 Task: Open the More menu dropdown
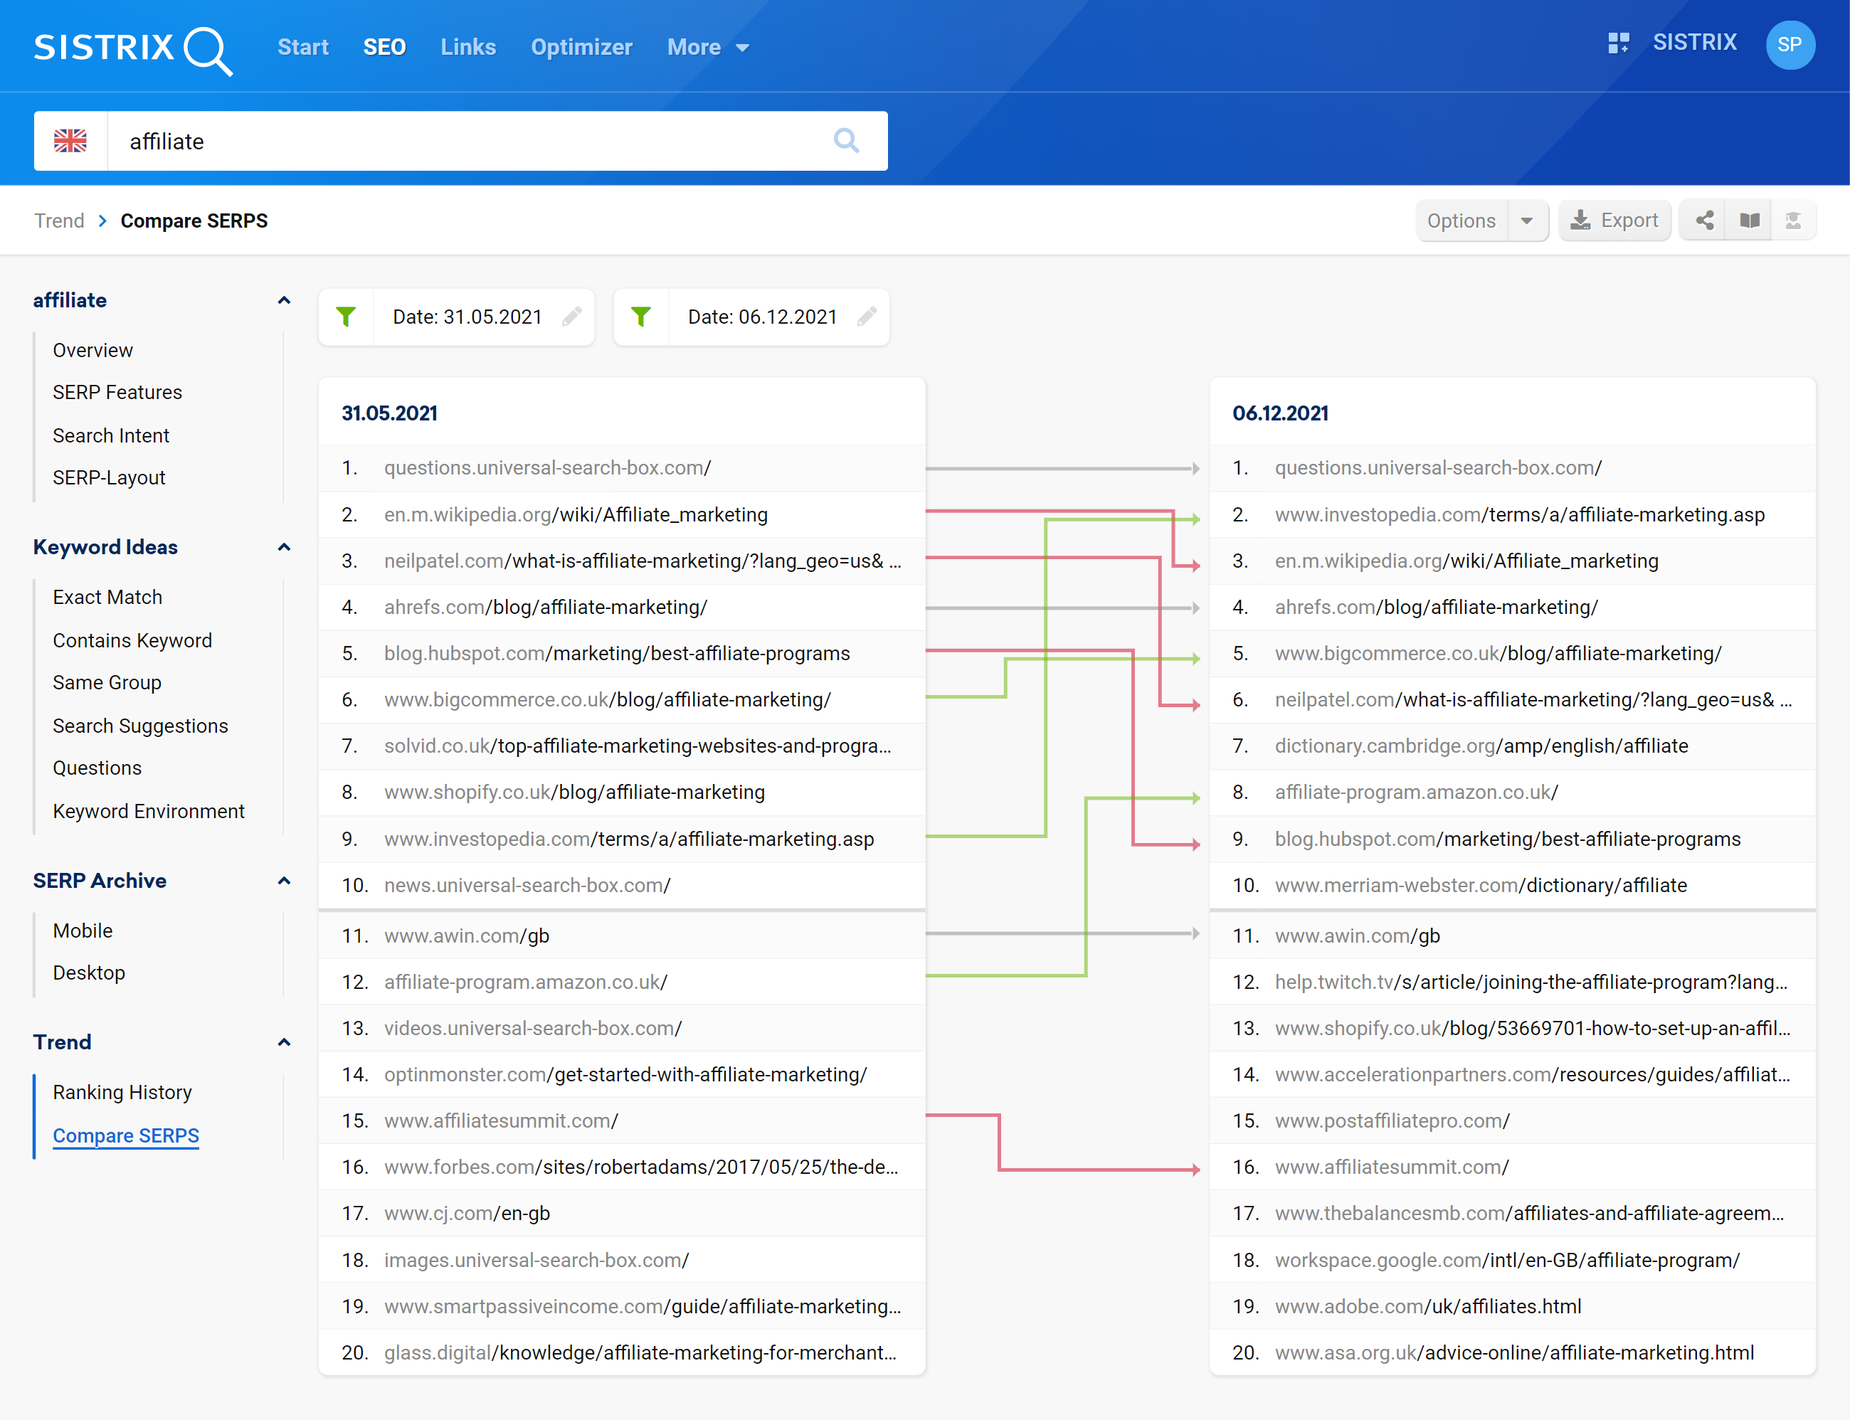707,48
